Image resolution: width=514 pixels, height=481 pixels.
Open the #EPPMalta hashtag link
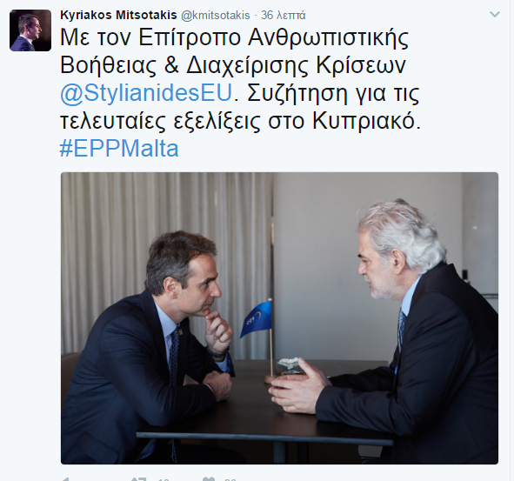tap(119, 149)
